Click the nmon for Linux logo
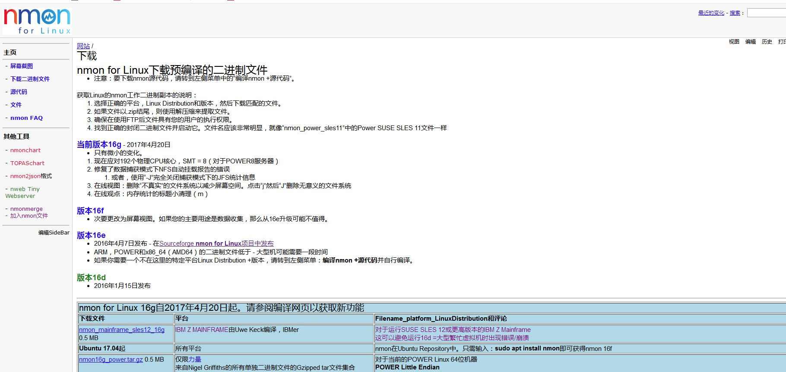Screen dimensions: 786x372 coord(37,21)
